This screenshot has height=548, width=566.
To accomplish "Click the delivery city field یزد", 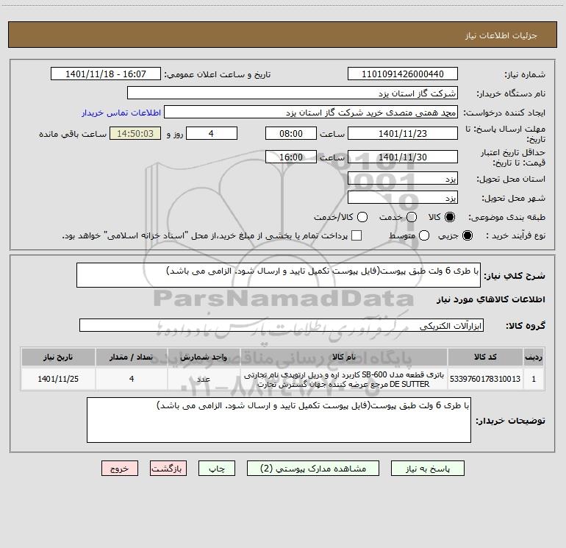I will coord(403,198).
